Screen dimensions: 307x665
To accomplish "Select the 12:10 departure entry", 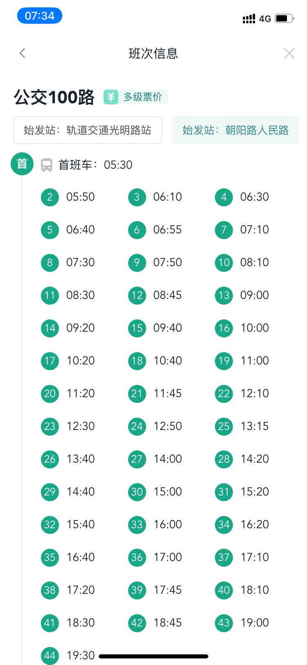I will (x=255, y=394).
